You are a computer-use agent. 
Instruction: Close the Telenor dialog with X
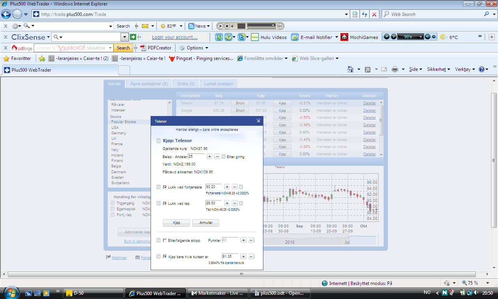click(259, 121)
